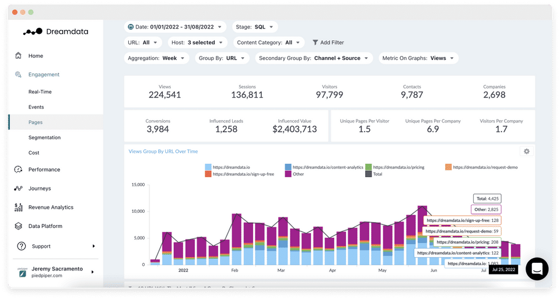Click the Journeys nodes icon
Image resolution: width=560 pixels, height=299 pixels.
(18, 188)
